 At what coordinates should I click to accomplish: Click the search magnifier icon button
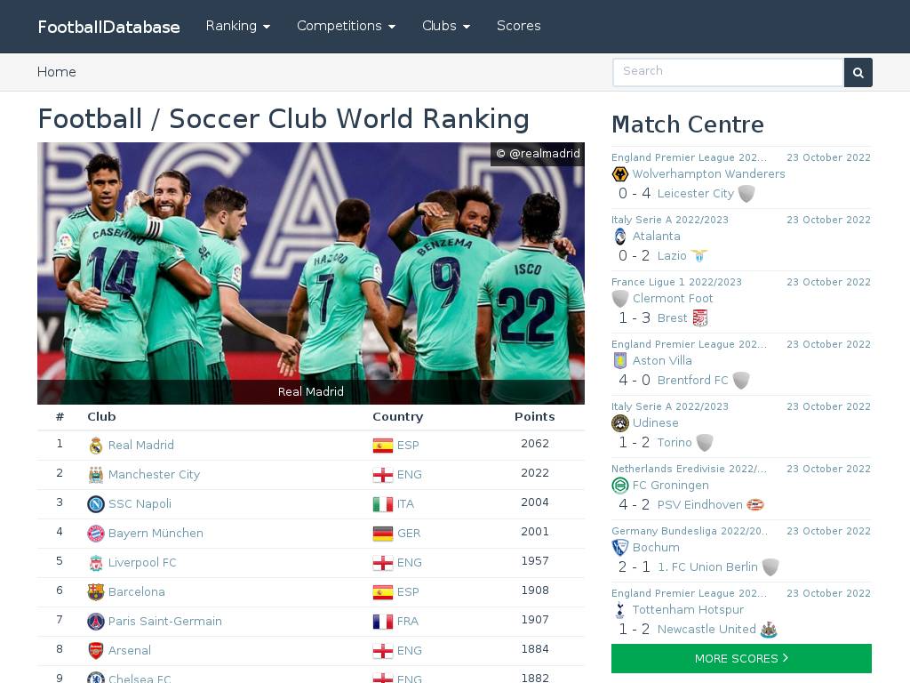click(x=858, y=73)
